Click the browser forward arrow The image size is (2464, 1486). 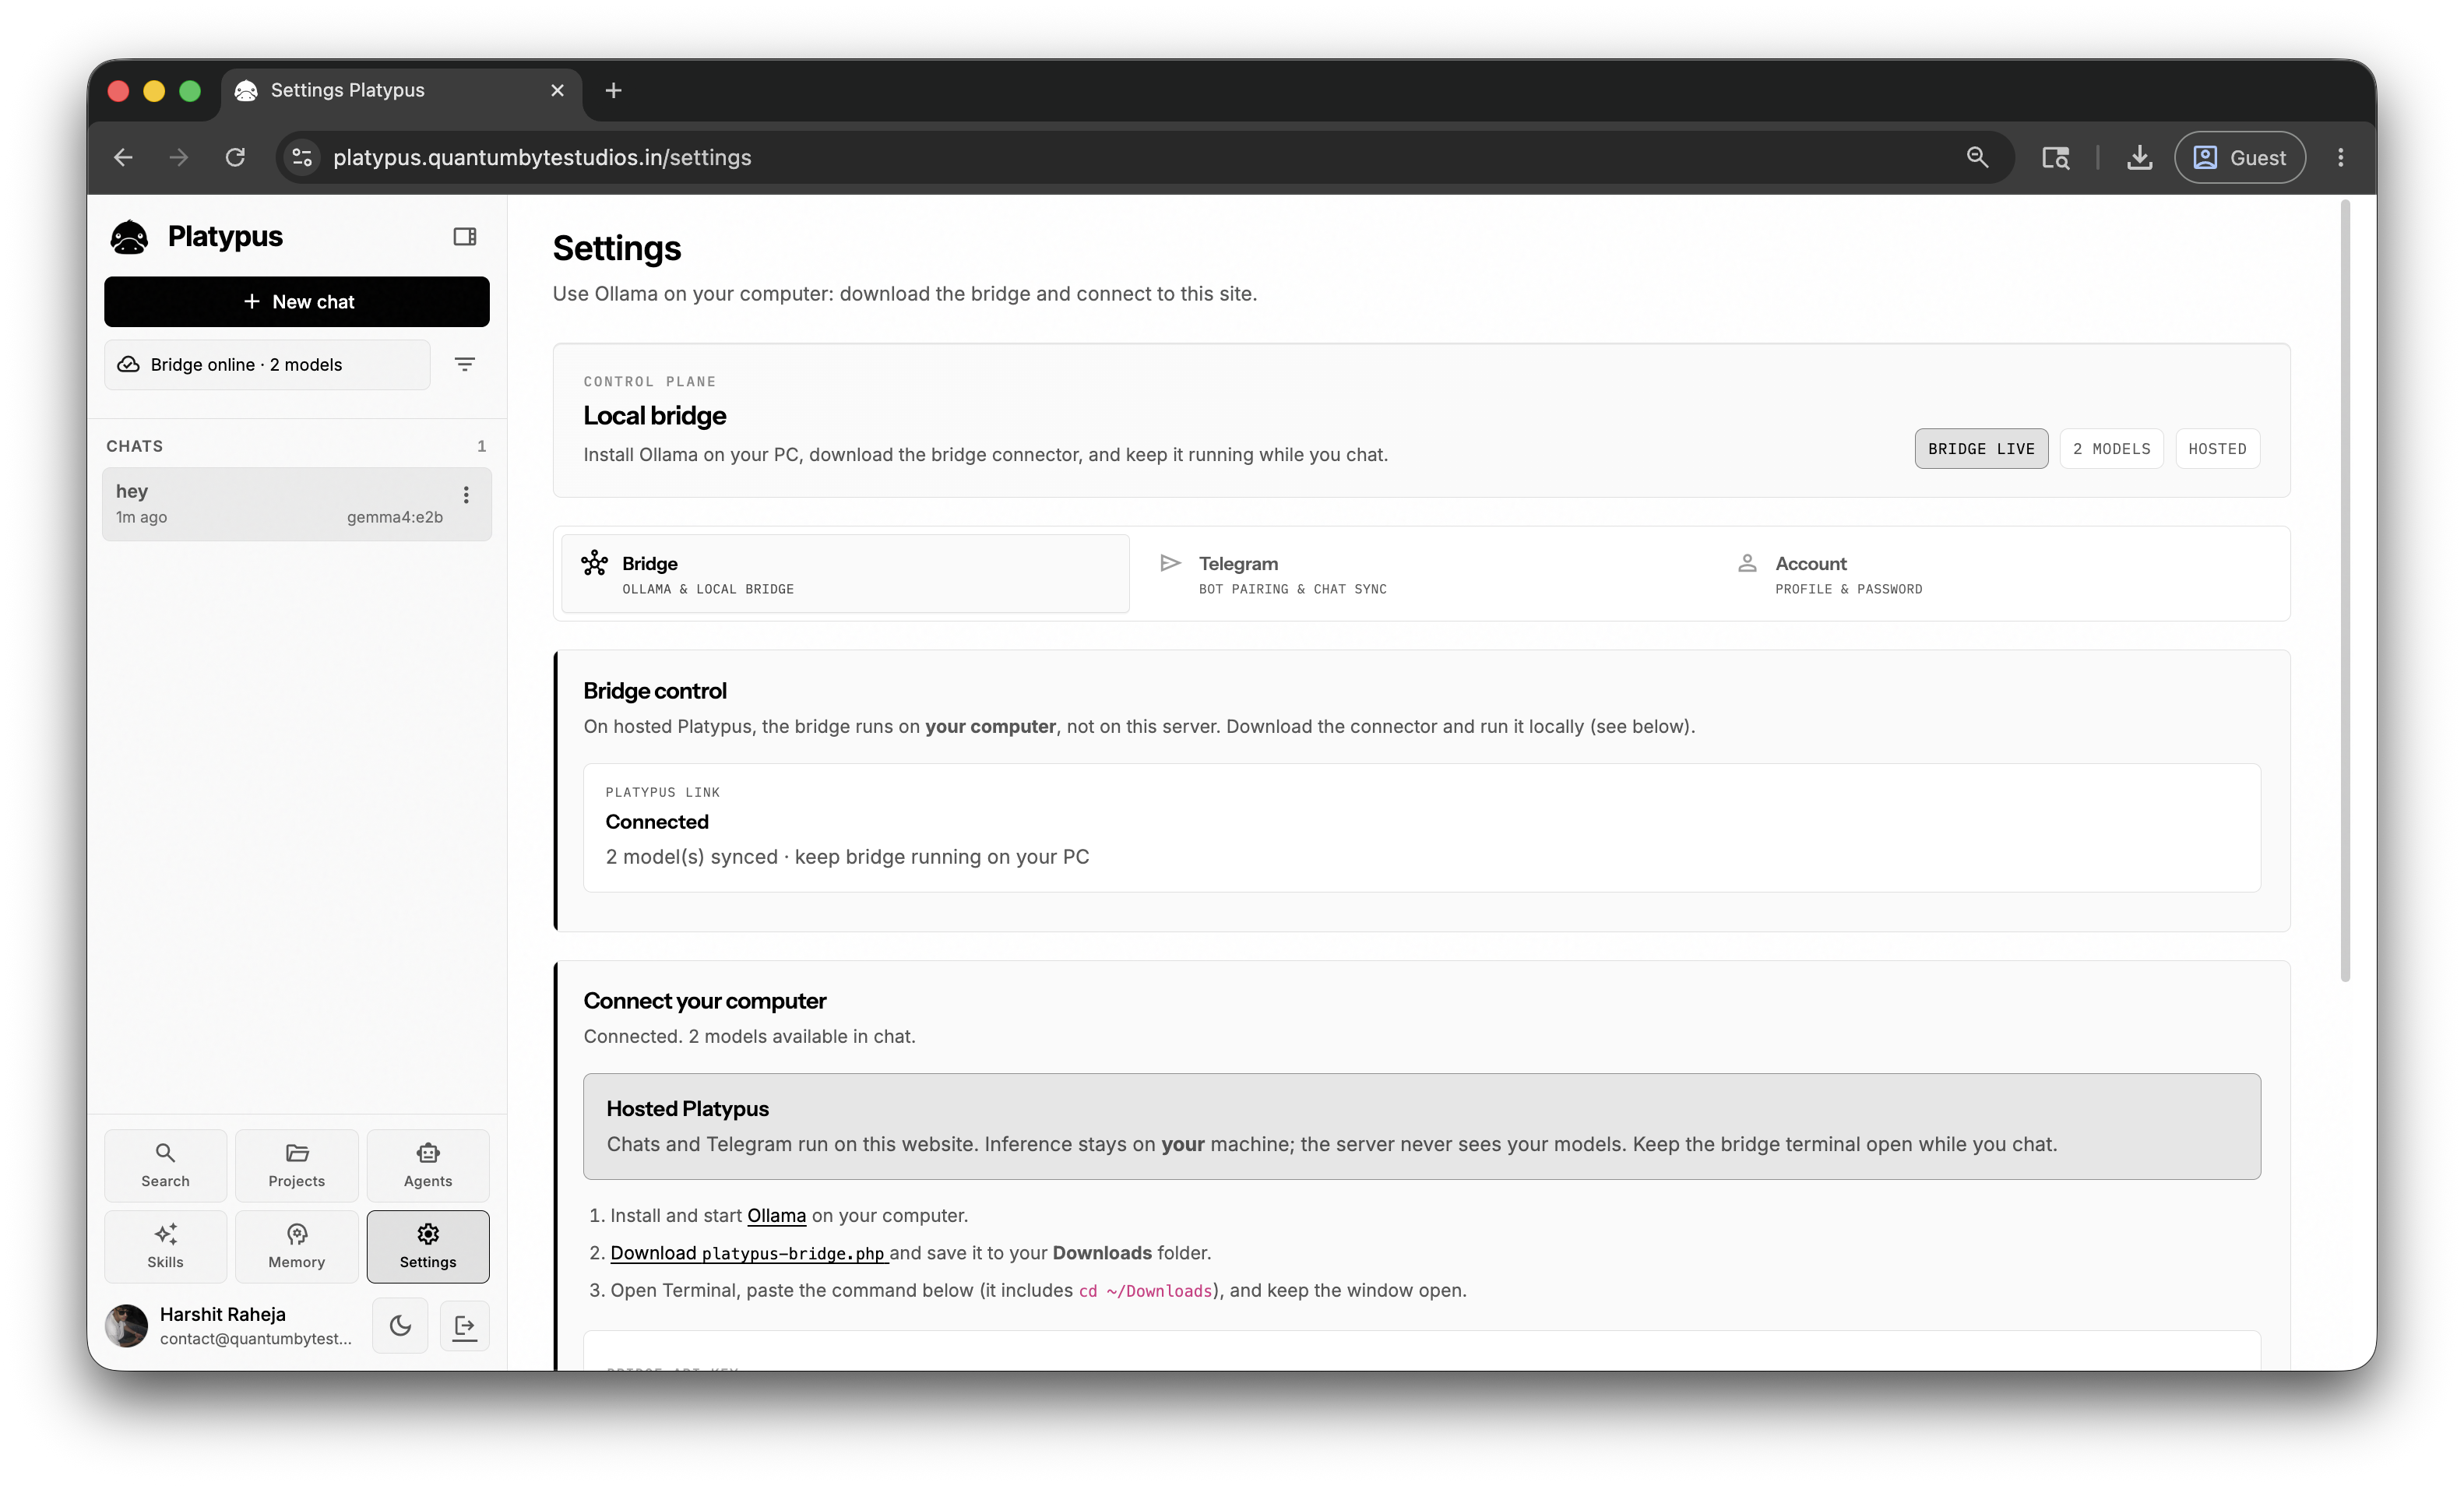pos(179,157)
